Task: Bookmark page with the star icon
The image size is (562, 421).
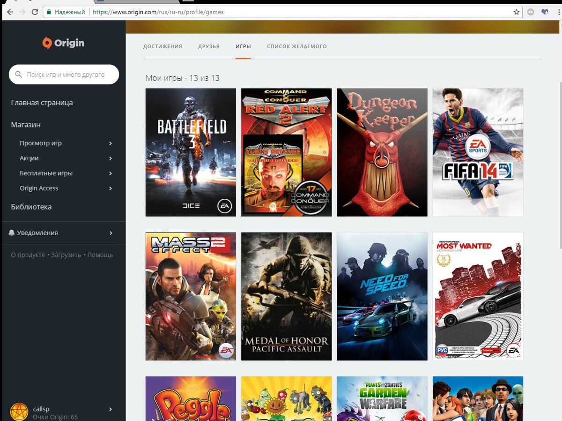Action: click(x=517, y=12)
